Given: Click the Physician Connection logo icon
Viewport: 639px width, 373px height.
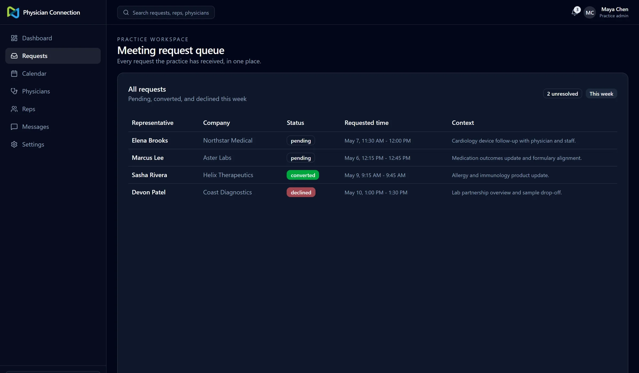Looking at the screenshot, I should (13, 12).
